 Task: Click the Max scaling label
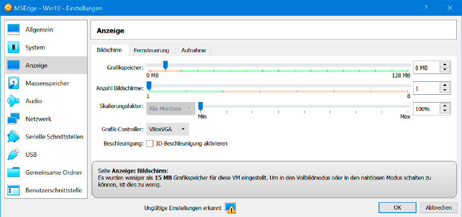(405, 117)
